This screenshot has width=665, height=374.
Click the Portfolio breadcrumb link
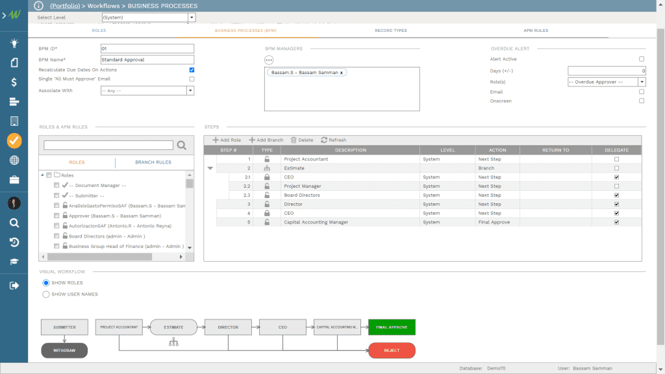(68, 5)
